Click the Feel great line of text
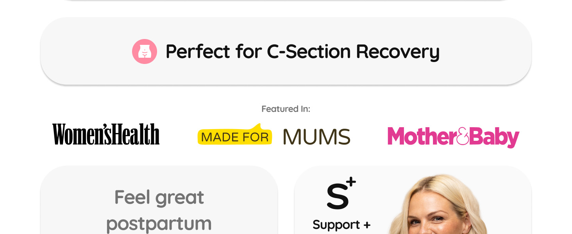Image resolution: width=572 pixels, height=234 pixels. (x=159, y=198)
